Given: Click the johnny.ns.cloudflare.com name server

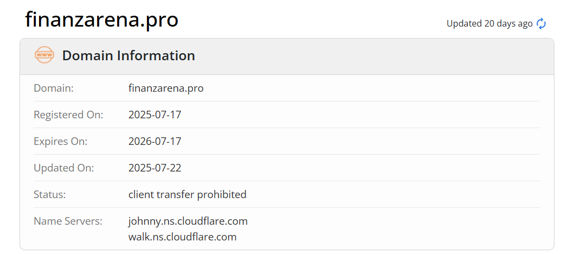Looking at the screenshot, I should pyautogui.click(x=188, y=221).
